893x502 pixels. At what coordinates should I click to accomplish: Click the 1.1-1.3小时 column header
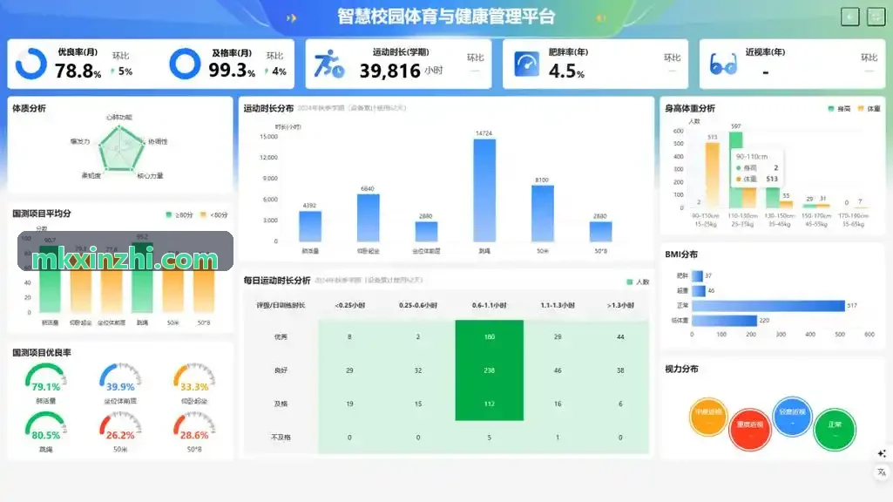(558, 305)
